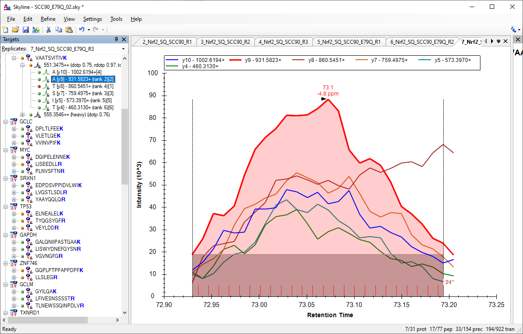Save the document using the floppy icon
Image resolution: width=523 pixels, height=334 pixels.
[x=25, y=30]
